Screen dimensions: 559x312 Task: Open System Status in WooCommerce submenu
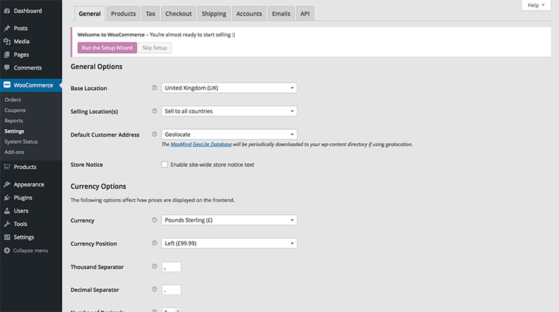[21, 142]
